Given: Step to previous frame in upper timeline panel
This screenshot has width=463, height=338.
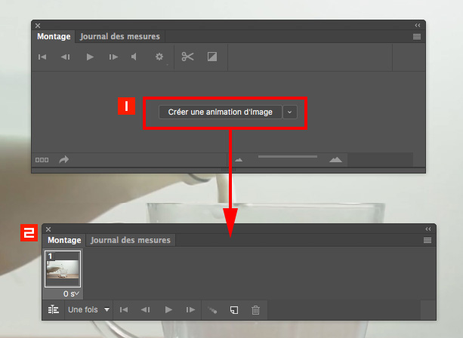Looking at the screenshot, I should click(x=65, y=57).
